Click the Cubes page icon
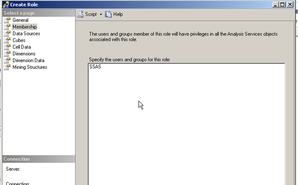Image resolution: width=298 pixels, height=185 pixels. tap(7, 40)
